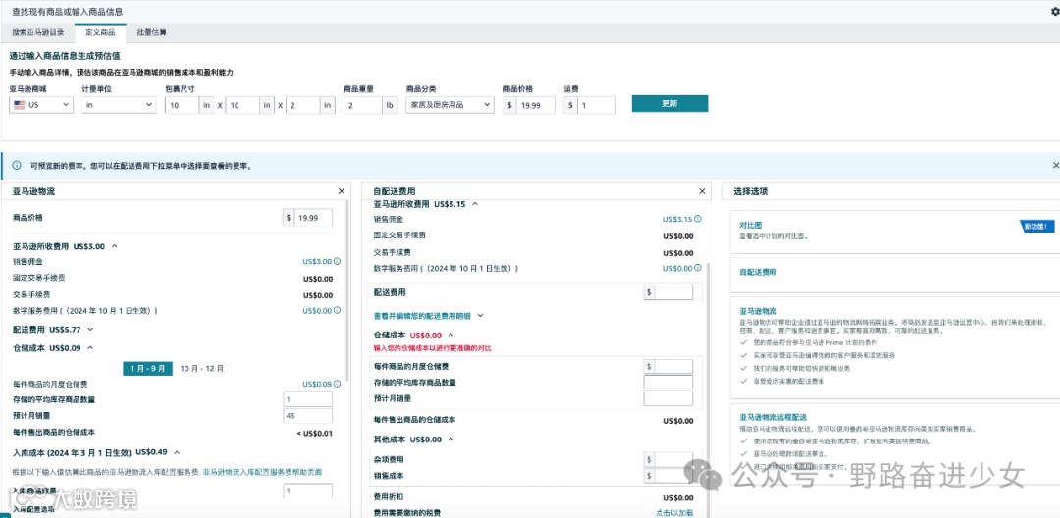
Task: Dismiss the blue info banner
Action: [1056, 165]
